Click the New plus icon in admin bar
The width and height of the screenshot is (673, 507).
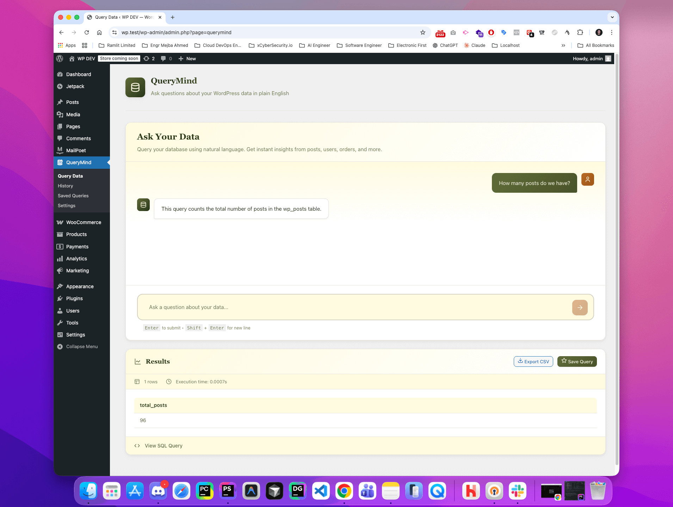180,58
